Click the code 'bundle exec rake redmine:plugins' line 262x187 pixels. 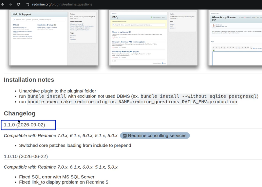[132, 102]
